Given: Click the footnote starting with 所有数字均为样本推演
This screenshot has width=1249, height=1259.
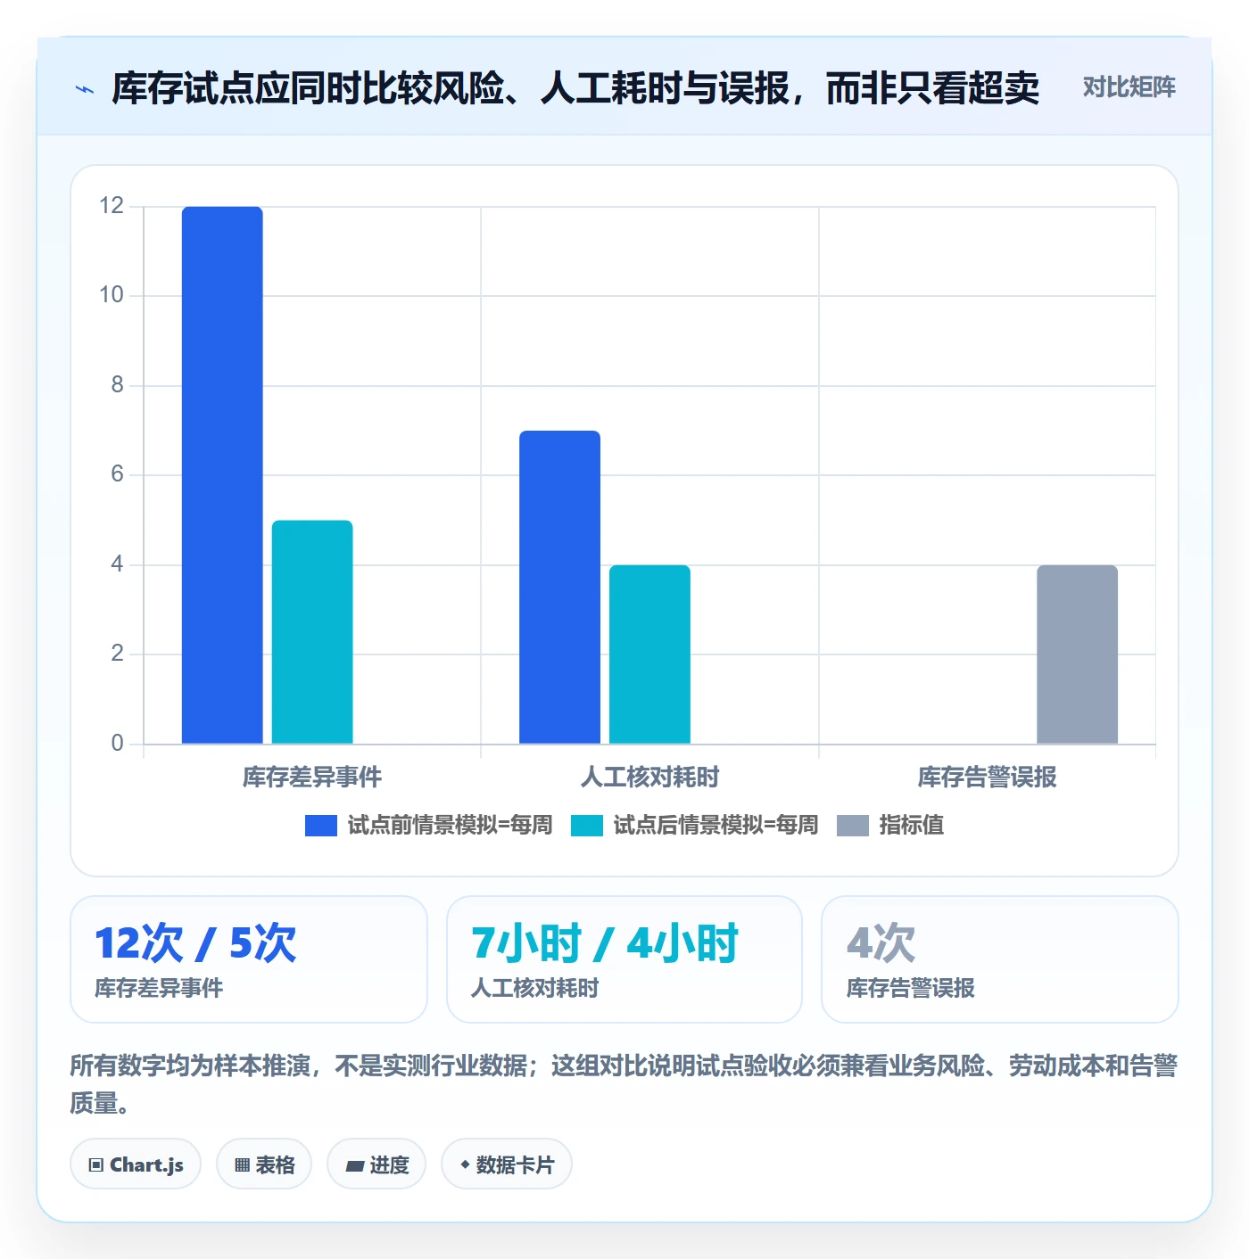Looking at the screenshot, I should (x=624, y=1084).
